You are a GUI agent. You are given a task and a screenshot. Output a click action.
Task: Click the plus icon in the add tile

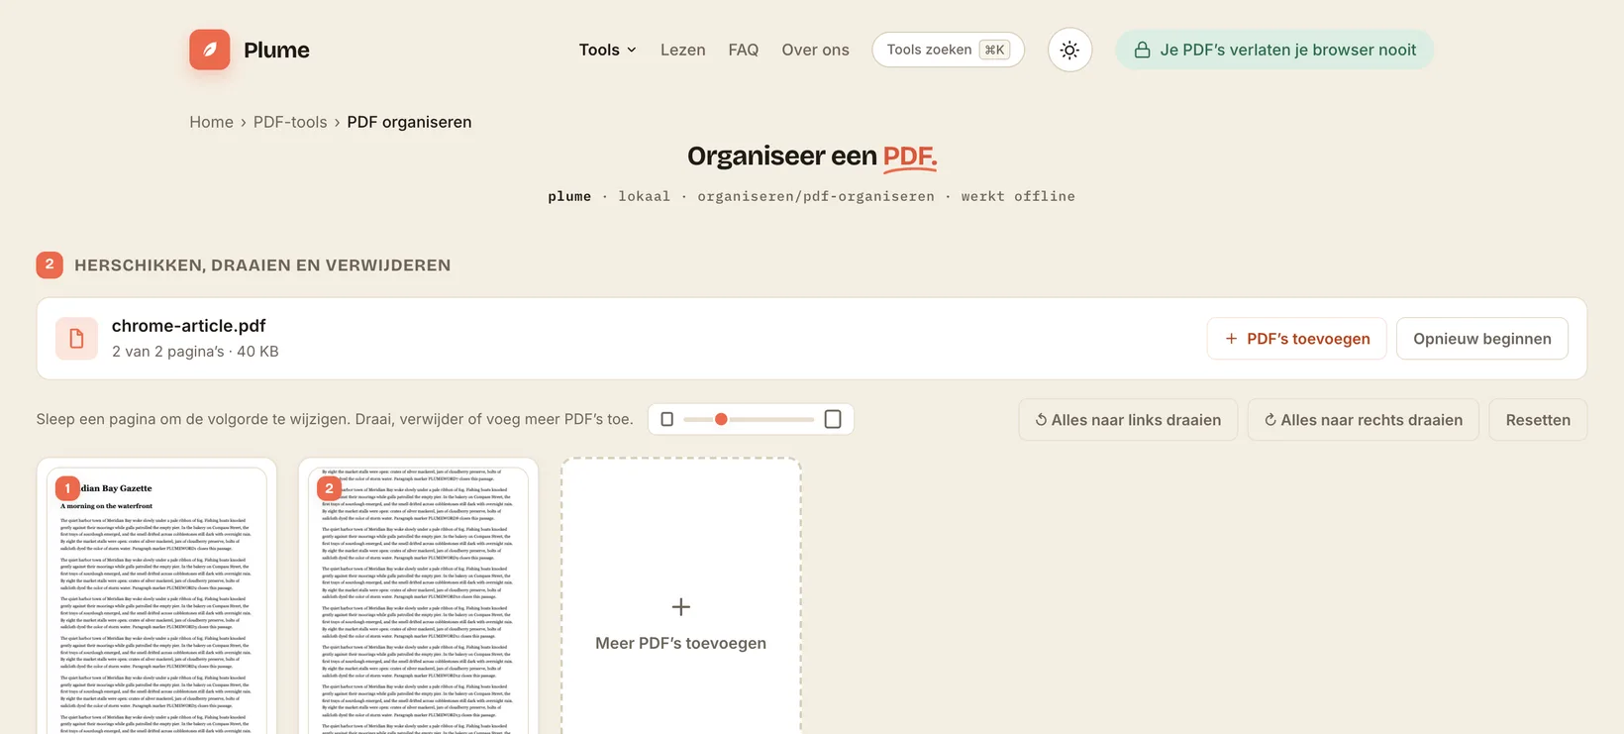pos(680,607)
